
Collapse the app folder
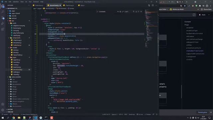[x=13, y=21]
